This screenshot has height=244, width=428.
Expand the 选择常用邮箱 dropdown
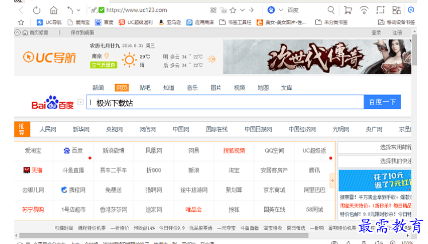pyautogui.click(x=375, y=147)
